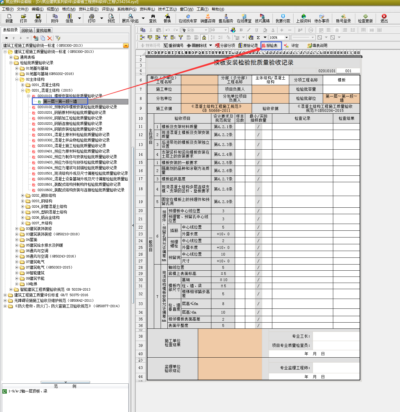This screenshot has width=400, height=412.
Task: Click 我要付款 payment icon
Action: 283,18
